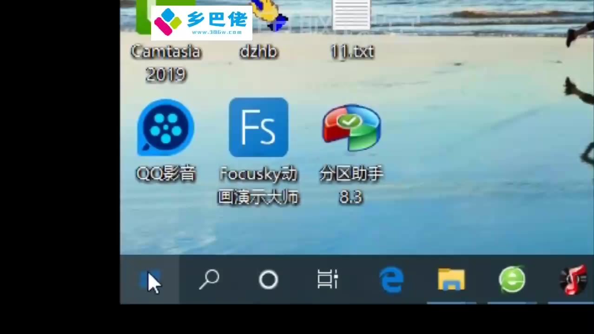This screenshot has width=594, height=334.
Task: Launch Microsoft Edge from the taskbar
Action: 391,280
